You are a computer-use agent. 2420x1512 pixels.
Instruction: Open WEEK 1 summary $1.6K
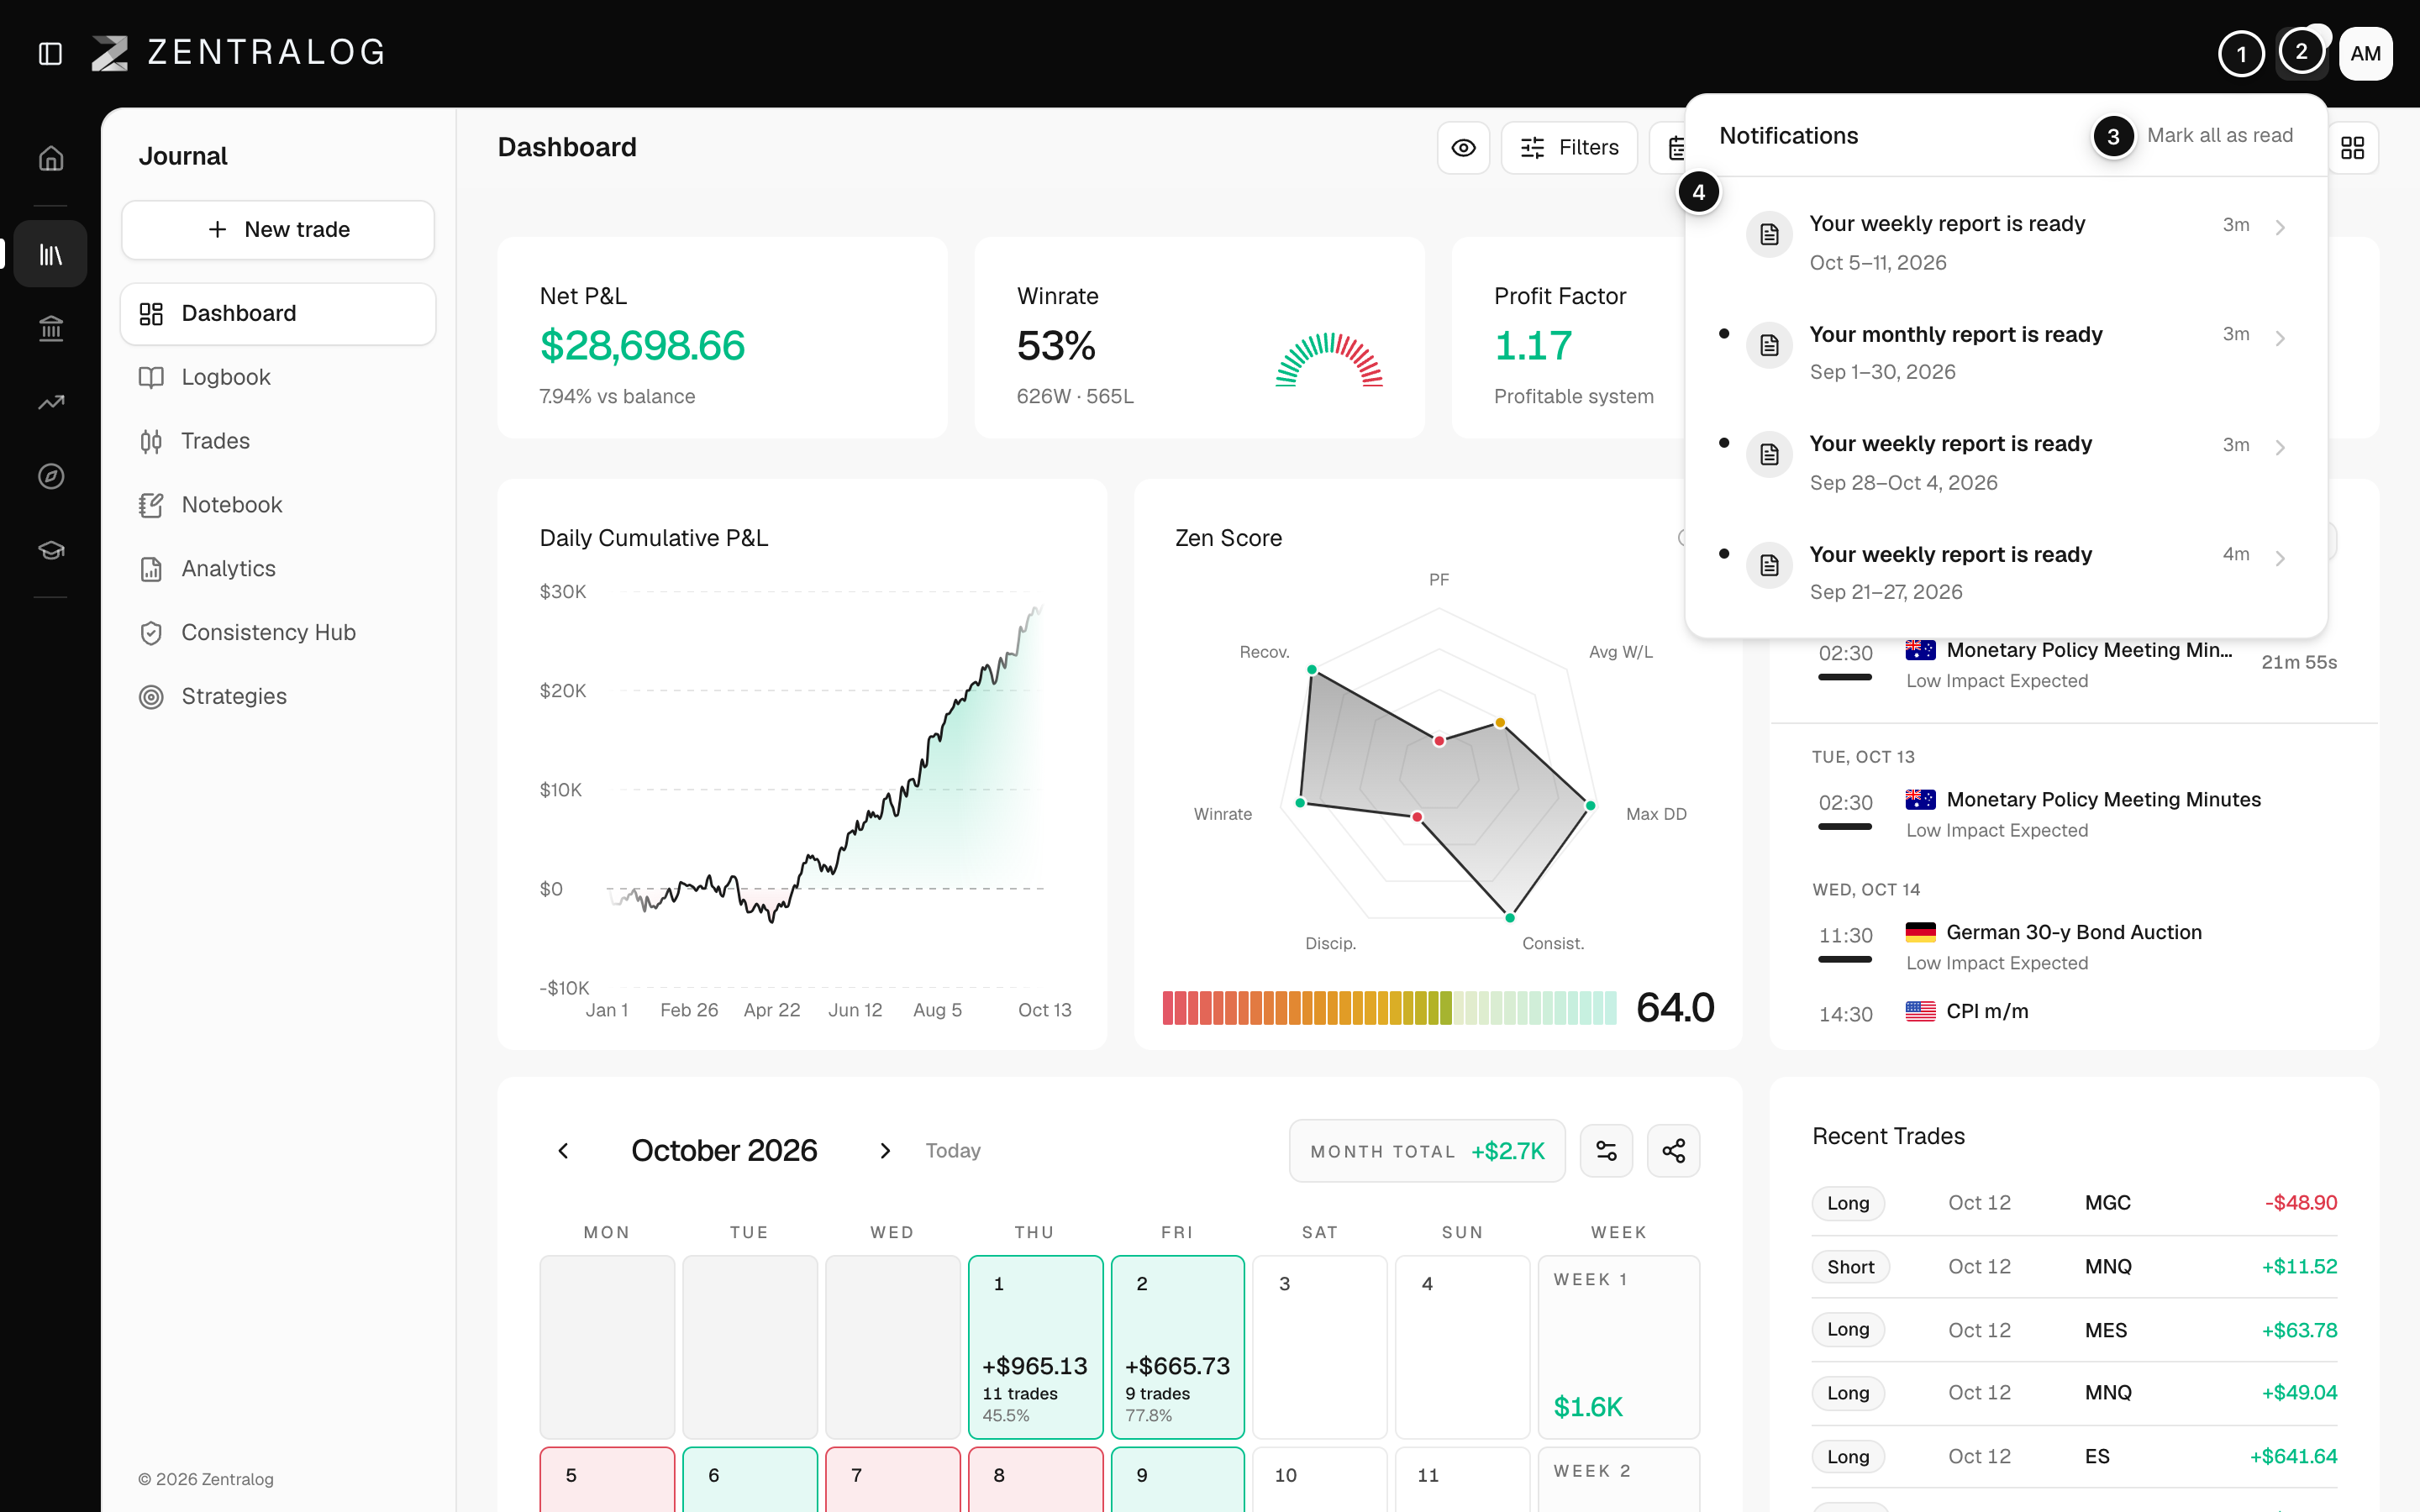point(1618,1347)
